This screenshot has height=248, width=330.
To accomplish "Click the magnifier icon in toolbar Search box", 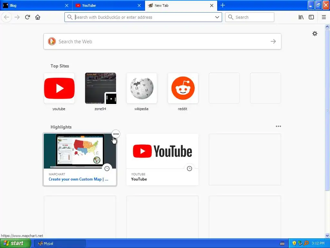I will [x=231, y=17].
